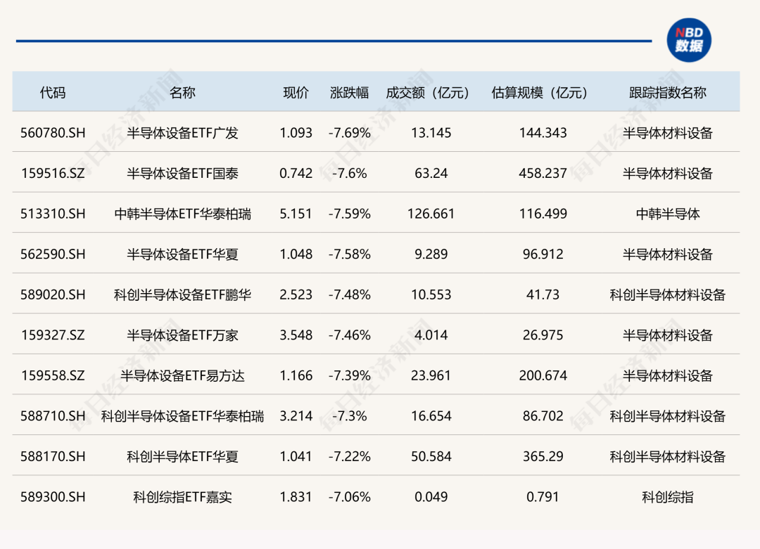Select the price 2.523
This screenshot has height=549, width=760.
click(296, 295)
